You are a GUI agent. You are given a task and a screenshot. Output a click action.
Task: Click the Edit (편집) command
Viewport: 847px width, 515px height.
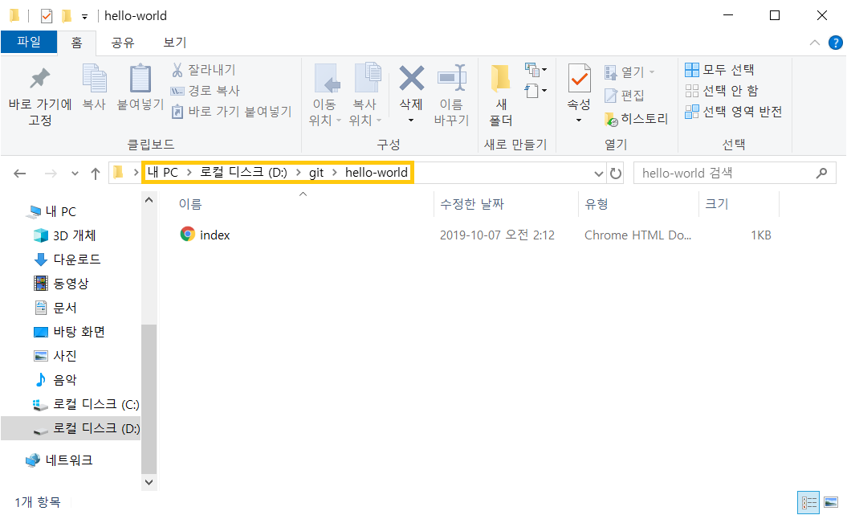tap(625, 96)
